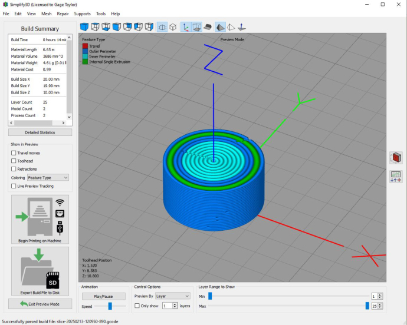This screenshot has height=325, width=407.
Task: Open the Repair menu
Action: click(x=63, y=14)
